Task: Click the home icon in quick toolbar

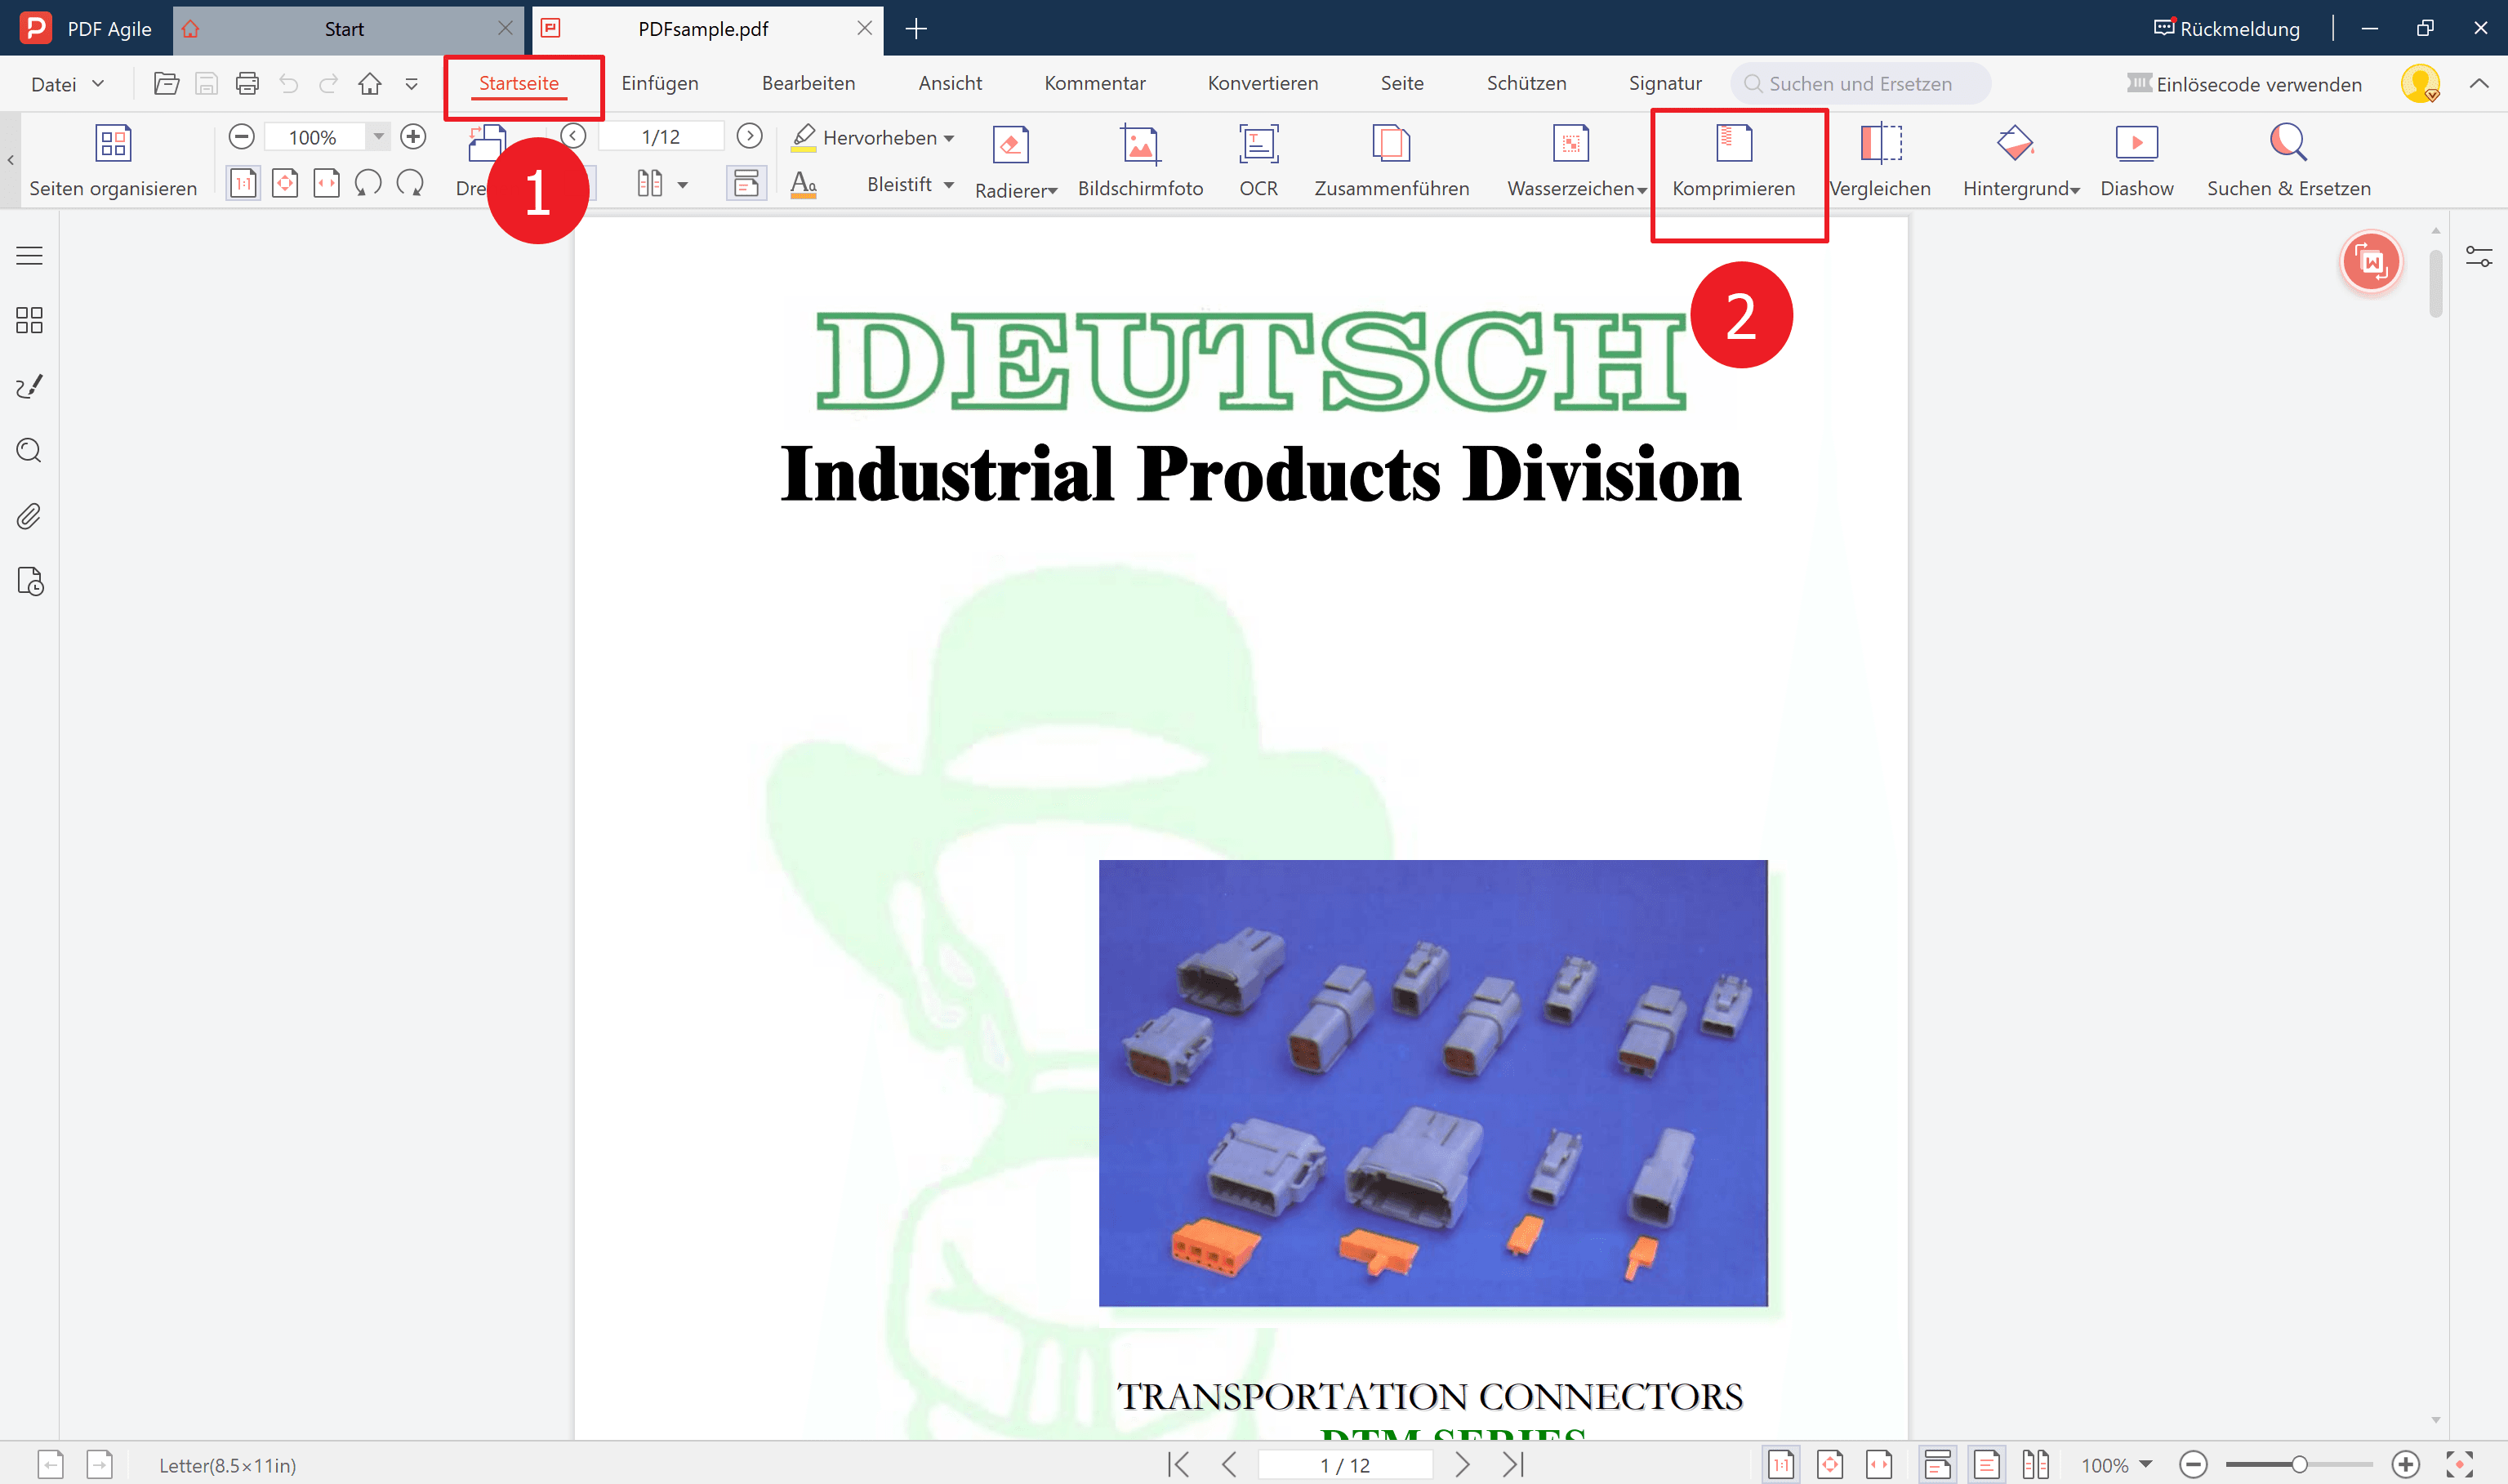Action: pyautogui.click(x=370, y=84)
